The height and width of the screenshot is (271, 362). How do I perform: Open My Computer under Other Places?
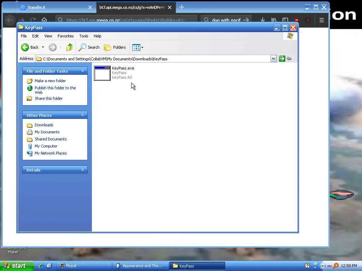46,146
